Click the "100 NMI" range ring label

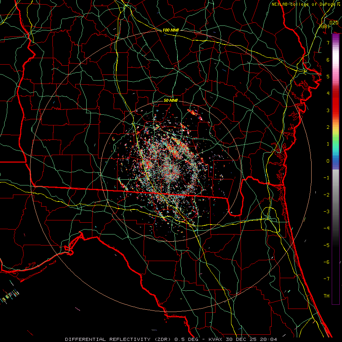point(171,30)
